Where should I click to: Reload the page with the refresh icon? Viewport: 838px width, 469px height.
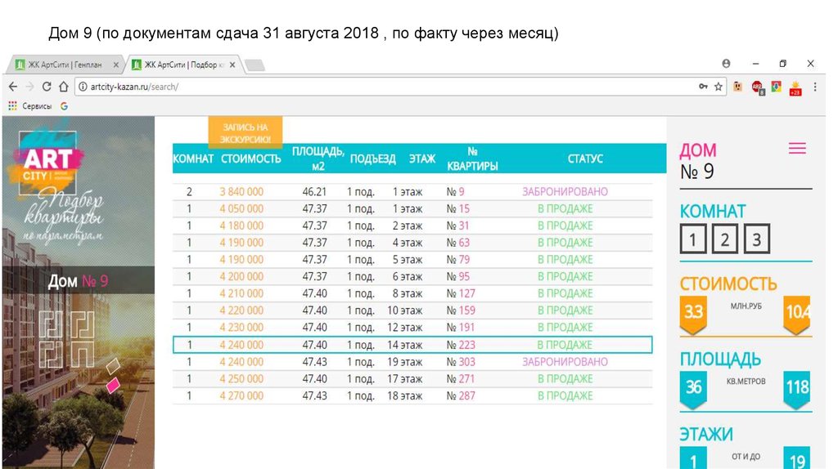(x=47, y=87)
